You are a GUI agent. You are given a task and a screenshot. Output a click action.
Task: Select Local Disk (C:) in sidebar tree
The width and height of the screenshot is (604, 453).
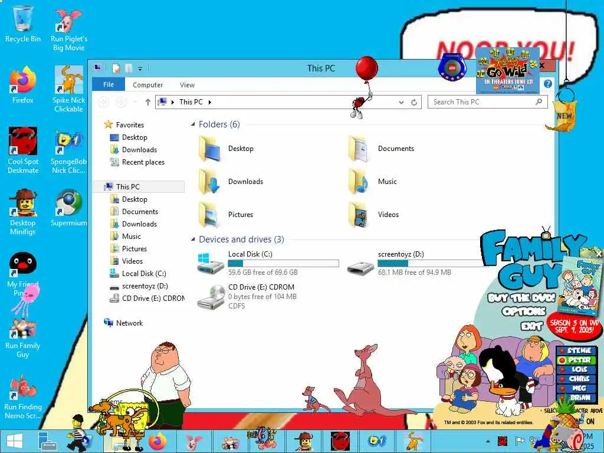[x=144, y=274]
